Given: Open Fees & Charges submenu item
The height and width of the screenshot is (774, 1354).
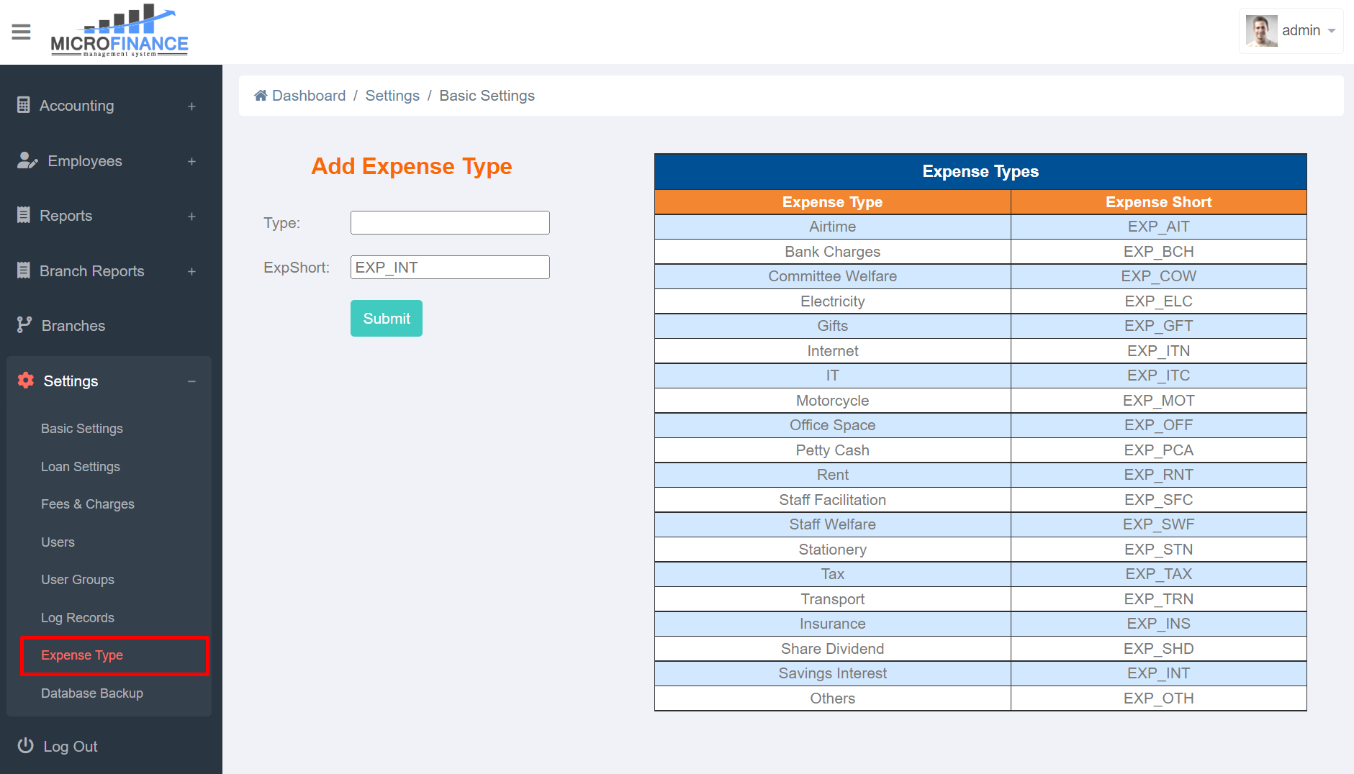Looking at the screenshot, I should coord(88,504).
